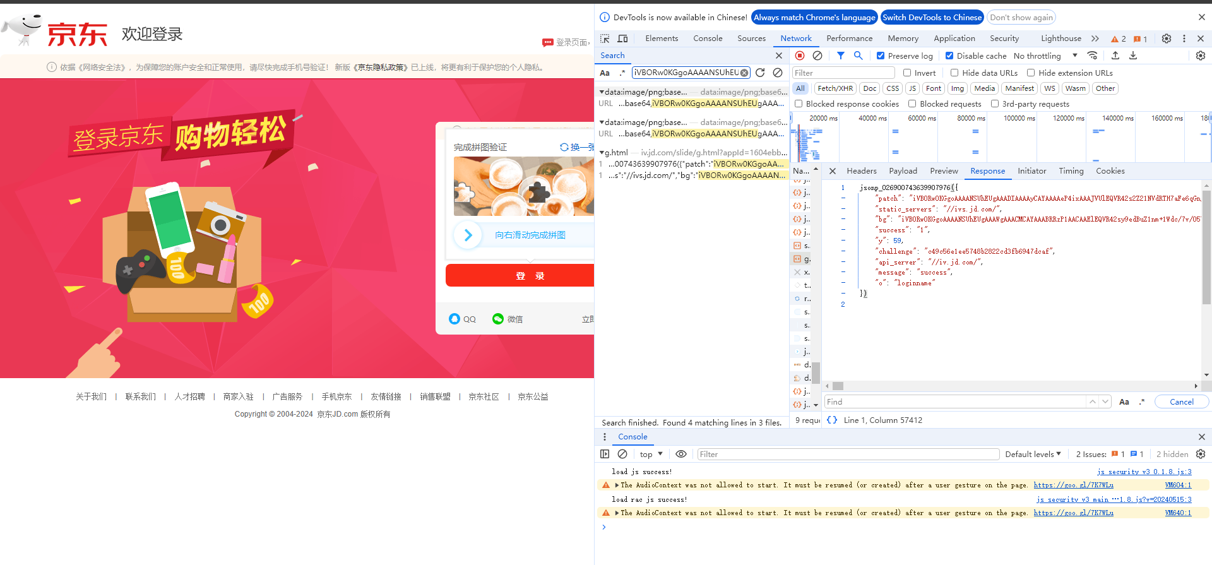Open the Timing tab of the request

[x=1071, y=171]
